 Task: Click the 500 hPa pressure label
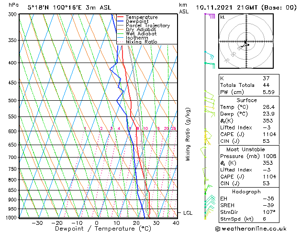tap(13, 101)
